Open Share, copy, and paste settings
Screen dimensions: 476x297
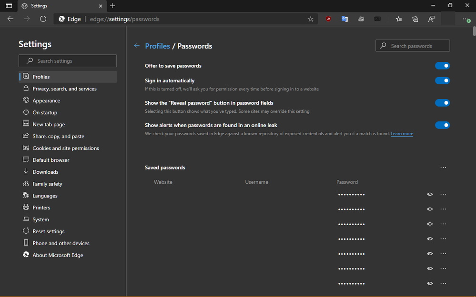(68, 136)
